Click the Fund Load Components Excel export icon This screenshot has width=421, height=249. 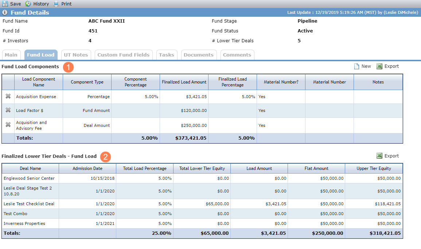coord(379,66)
